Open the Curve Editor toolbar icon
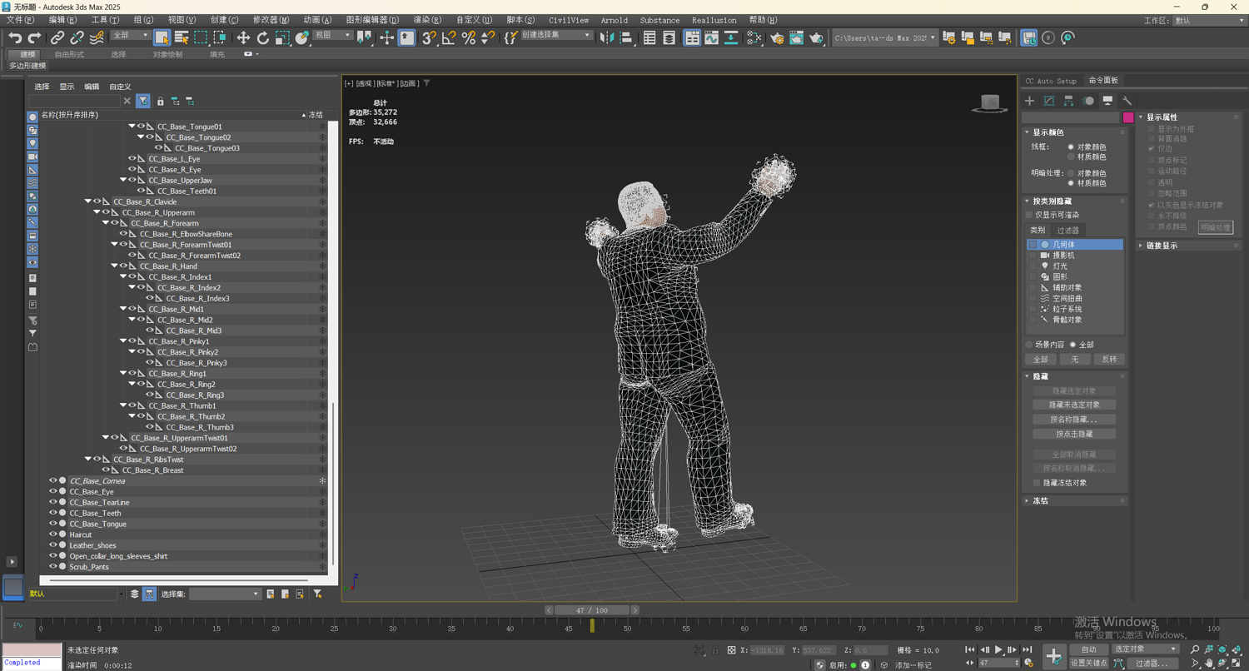This screenshot has width=1249, height=671. pyautogui.click(x=711, y=37)
